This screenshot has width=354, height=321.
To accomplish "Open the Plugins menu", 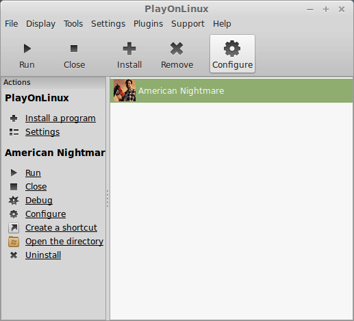I will coord(149,24).
